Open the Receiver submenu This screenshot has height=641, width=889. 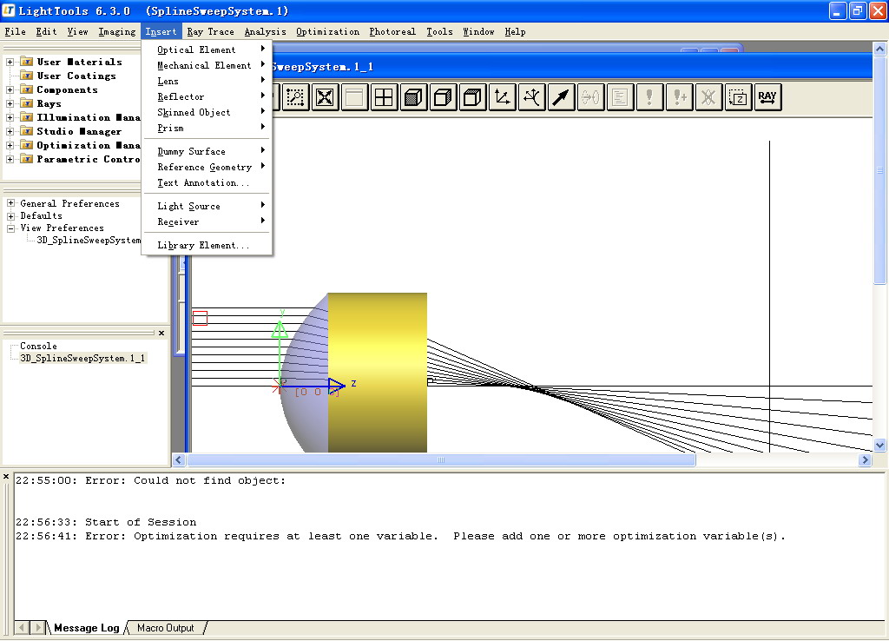click(207, 221)
